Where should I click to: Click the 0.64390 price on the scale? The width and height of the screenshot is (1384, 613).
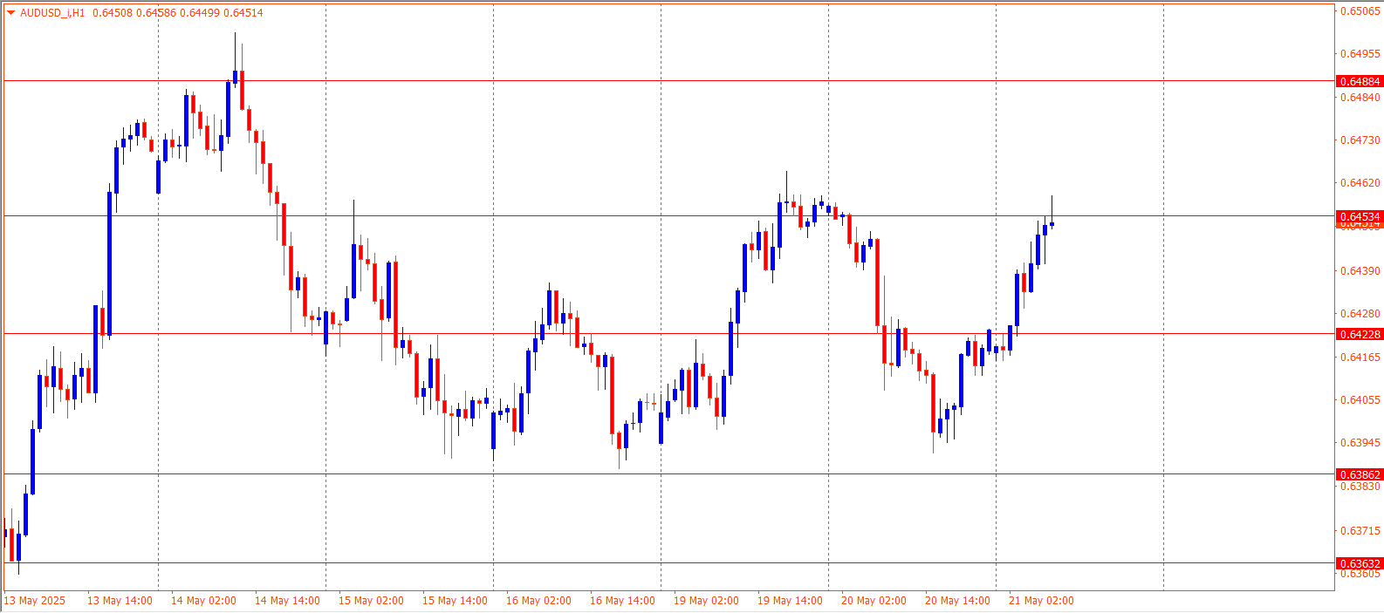(1360, 271)
